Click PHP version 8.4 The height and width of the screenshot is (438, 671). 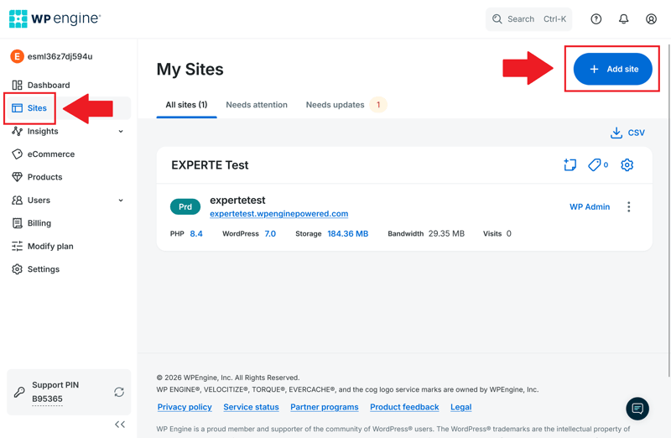coord(196,234)
